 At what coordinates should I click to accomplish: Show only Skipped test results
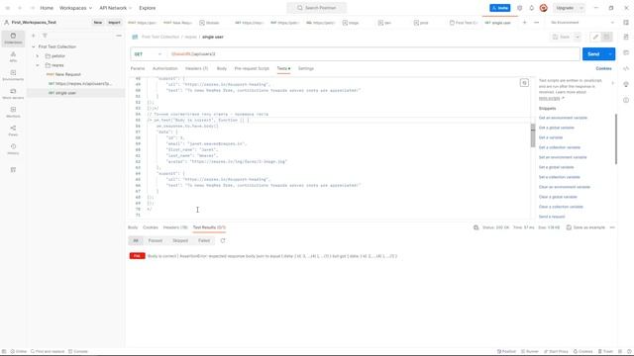pyautogui.click(x=180, y=240)
